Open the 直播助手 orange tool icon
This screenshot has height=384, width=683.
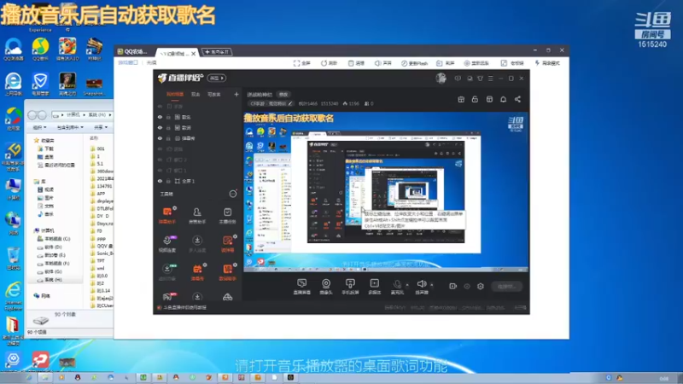coord(227,272)
